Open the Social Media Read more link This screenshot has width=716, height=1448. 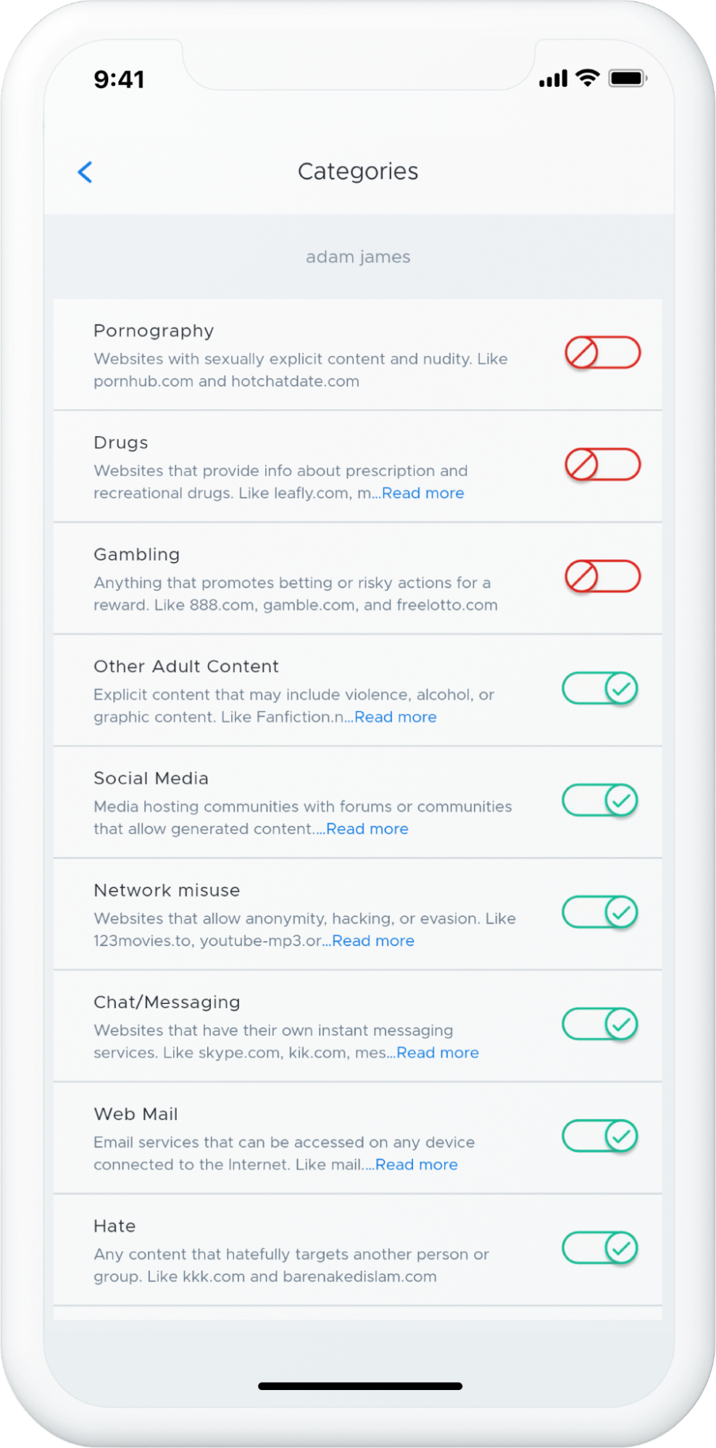(367, 829)
